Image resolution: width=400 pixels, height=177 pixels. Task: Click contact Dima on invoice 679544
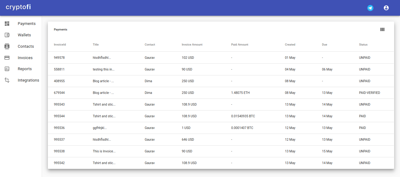148,93
